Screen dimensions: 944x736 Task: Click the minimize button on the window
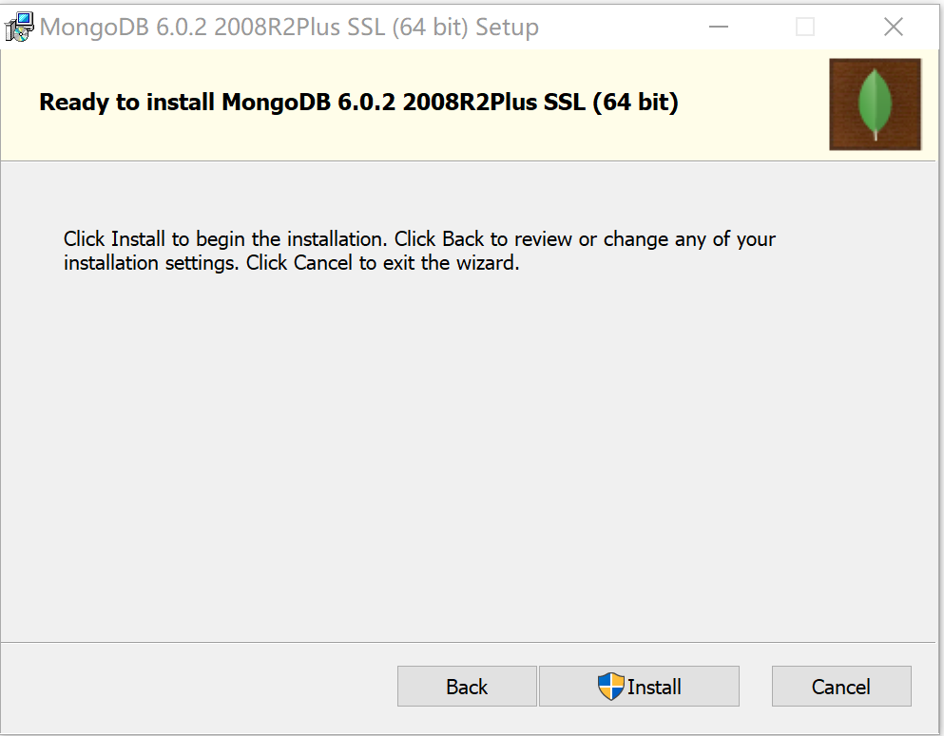[x=718, y=27]
